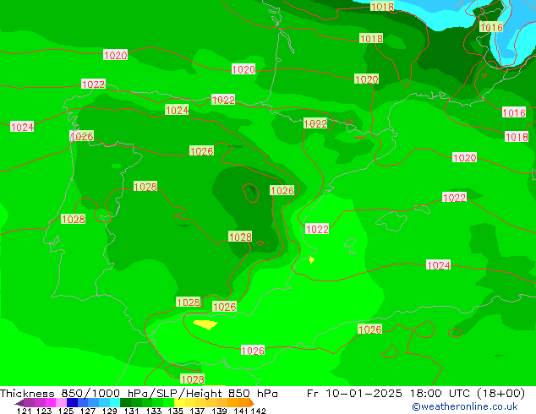
Task: Click the scale value 142
Action: (259, 411)
